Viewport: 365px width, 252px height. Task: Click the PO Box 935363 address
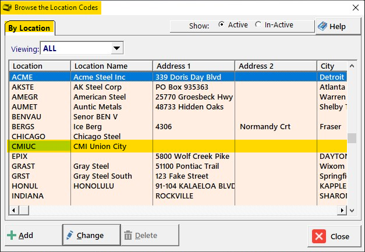tap(182, 87)
